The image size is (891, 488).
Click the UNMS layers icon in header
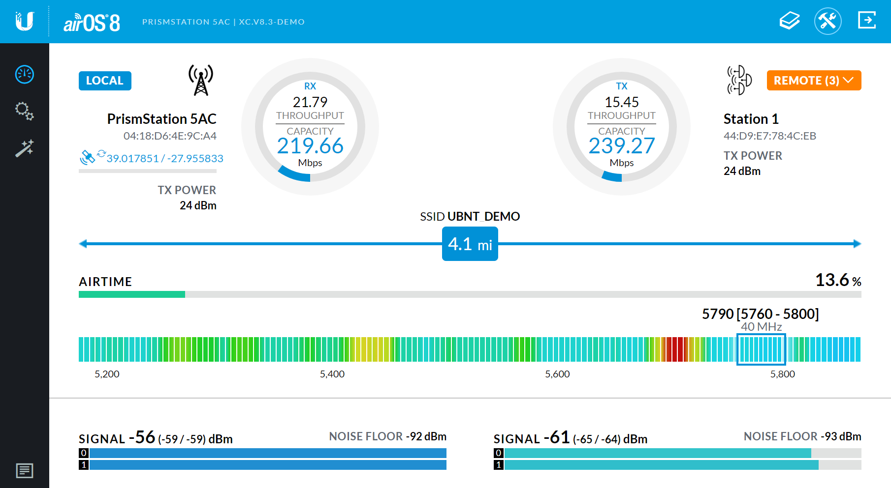click(x=790, y=21)
